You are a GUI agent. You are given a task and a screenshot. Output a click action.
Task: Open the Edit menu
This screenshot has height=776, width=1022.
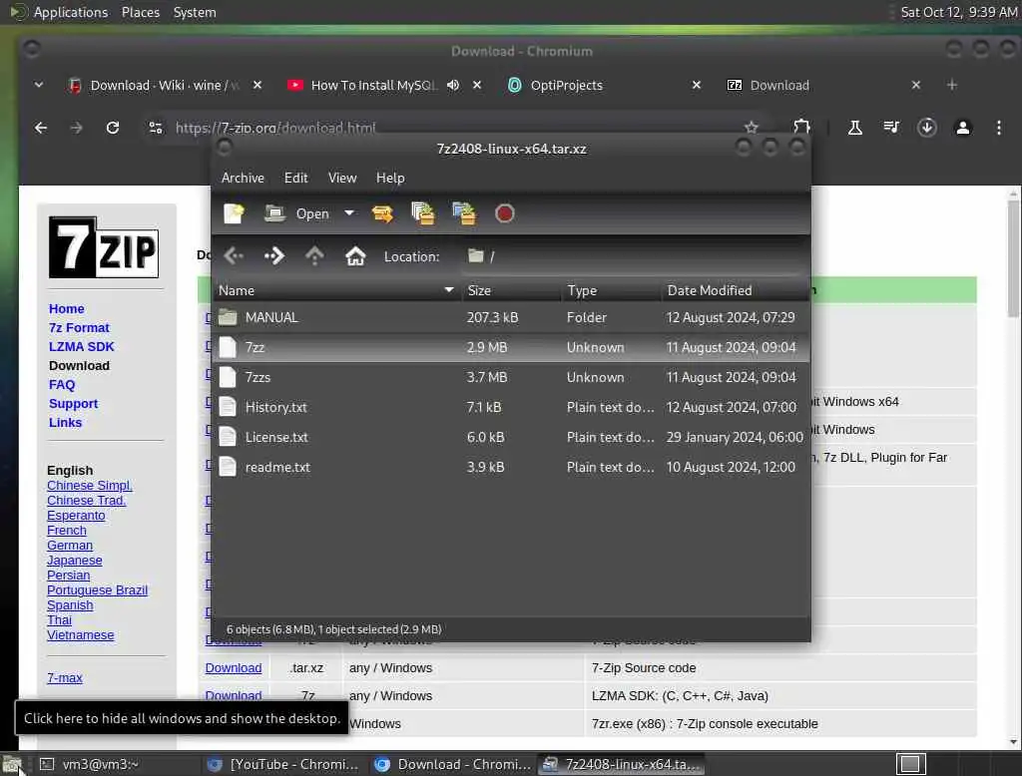[x=295, y=178]
